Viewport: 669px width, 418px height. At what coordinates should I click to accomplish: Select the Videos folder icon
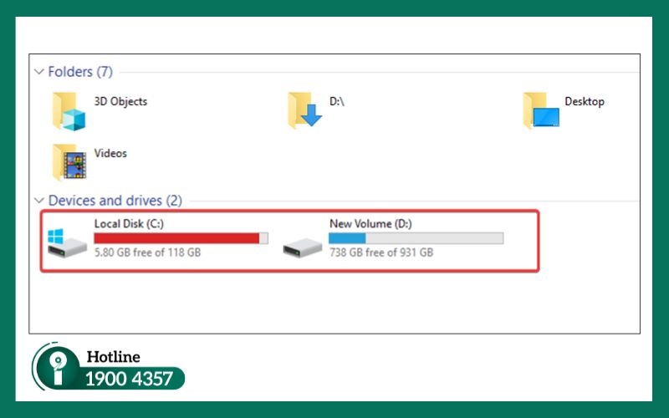[68, 161]
